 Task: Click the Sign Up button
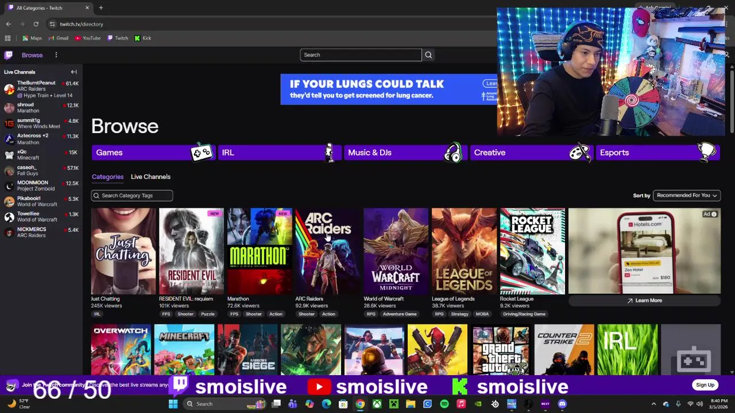tap(705, 385)
